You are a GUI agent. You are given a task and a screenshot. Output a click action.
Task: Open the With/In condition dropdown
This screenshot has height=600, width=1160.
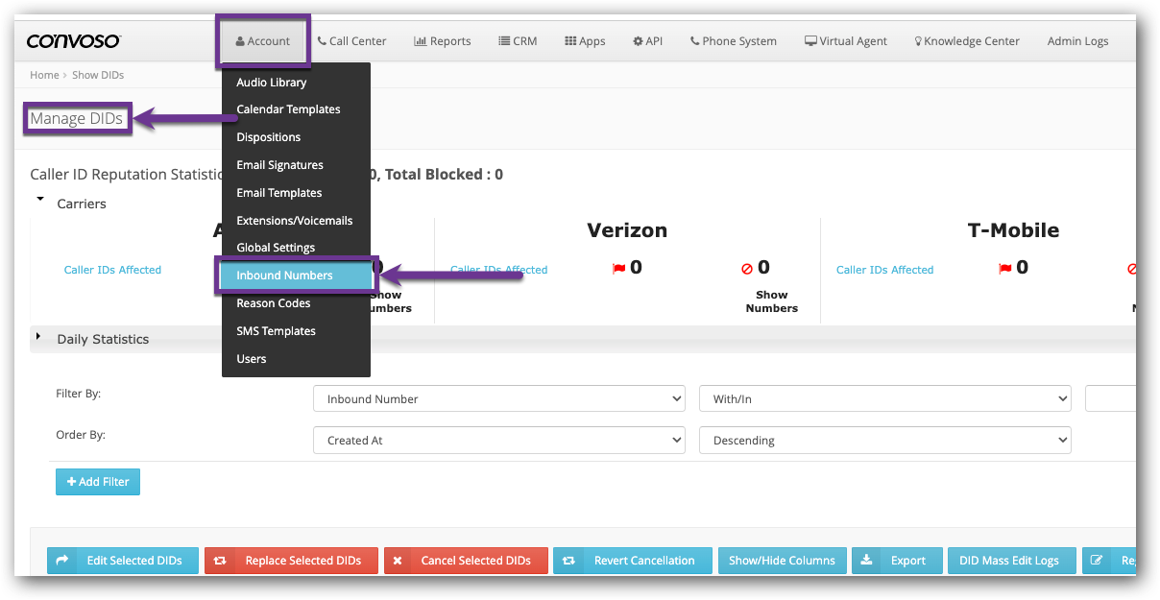(884, 399)
